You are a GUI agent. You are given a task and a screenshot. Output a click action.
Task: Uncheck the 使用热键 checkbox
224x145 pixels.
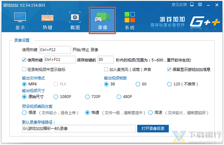coord(24,59)
